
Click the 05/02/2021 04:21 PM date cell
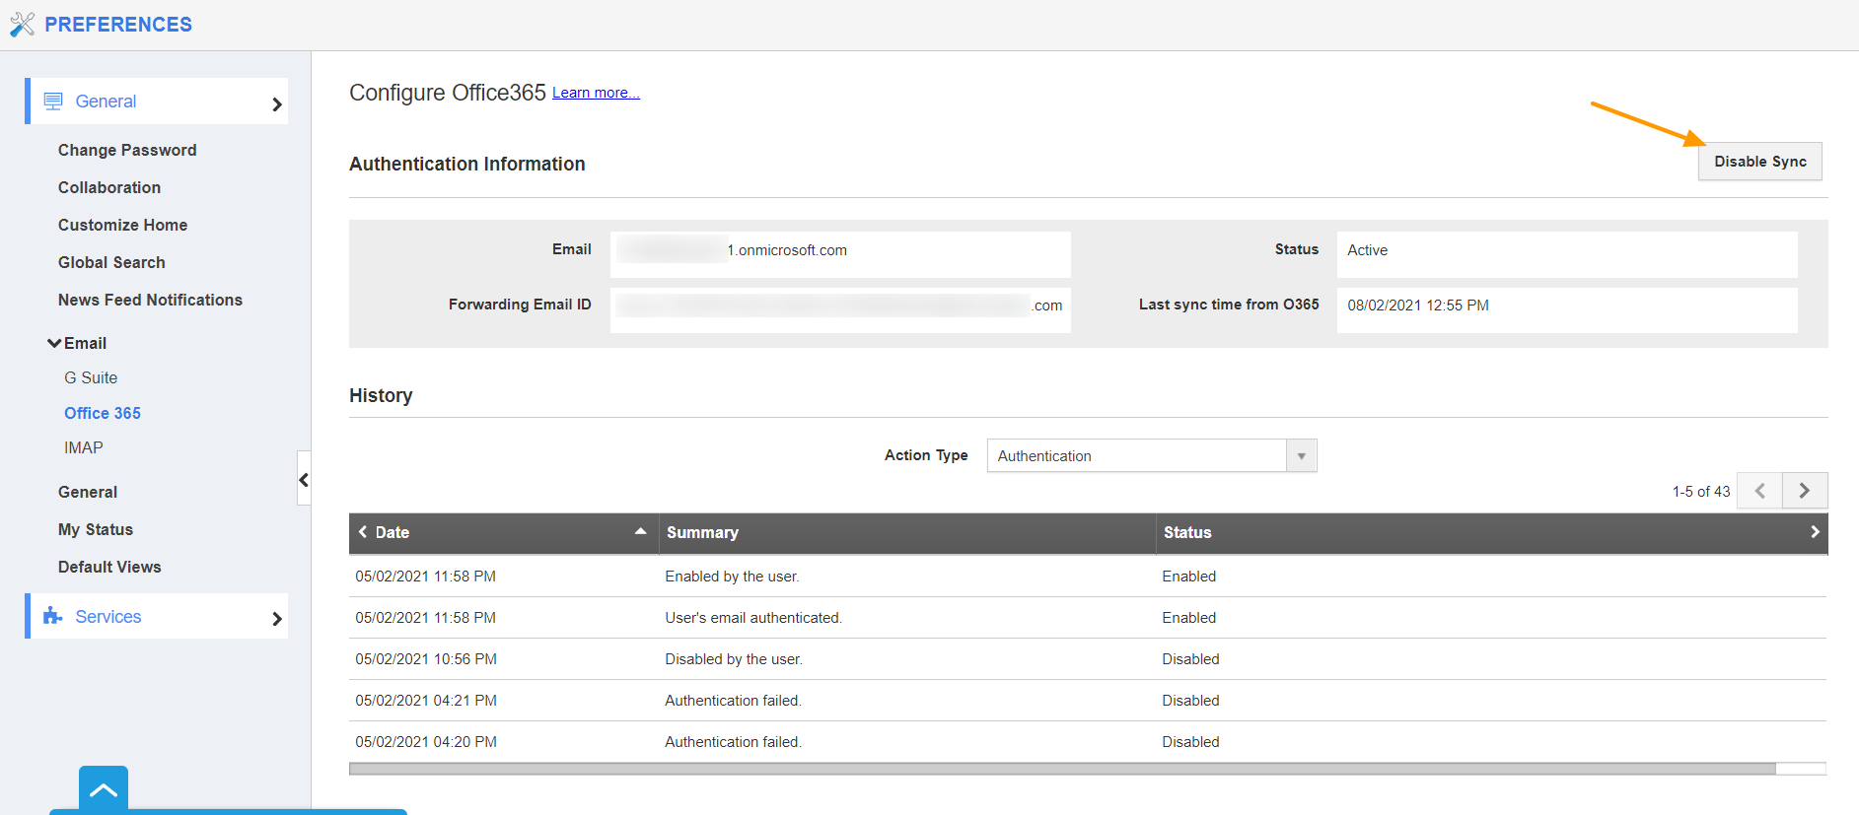pyautogui.click(x=426, y=701)
